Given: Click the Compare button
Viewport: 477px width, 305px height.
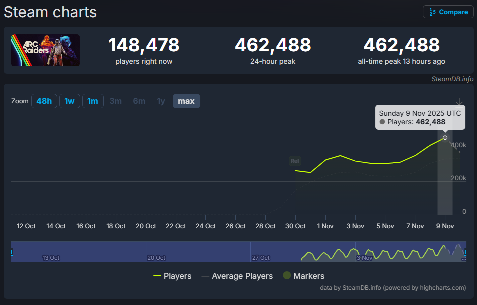Looking at the screenshot, I should coord(448,12).
